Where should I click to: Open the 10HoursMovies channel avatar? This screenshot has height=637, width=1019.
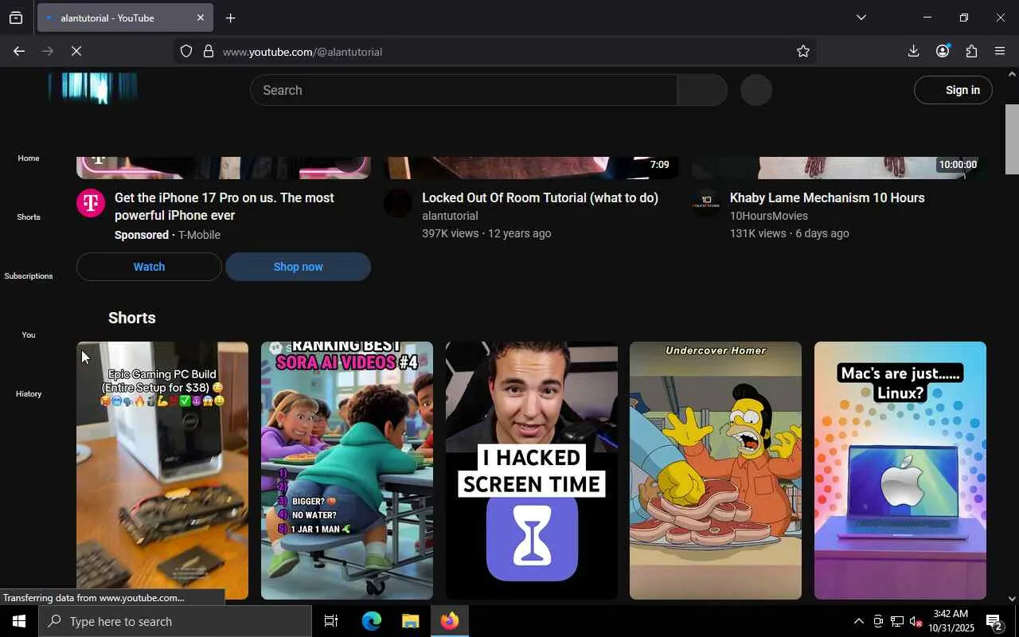[x=706, y=203]
